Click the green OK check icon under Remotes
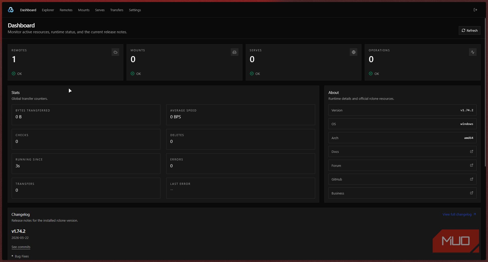Viewport: 488px width, 262px height. pos(13,74)
